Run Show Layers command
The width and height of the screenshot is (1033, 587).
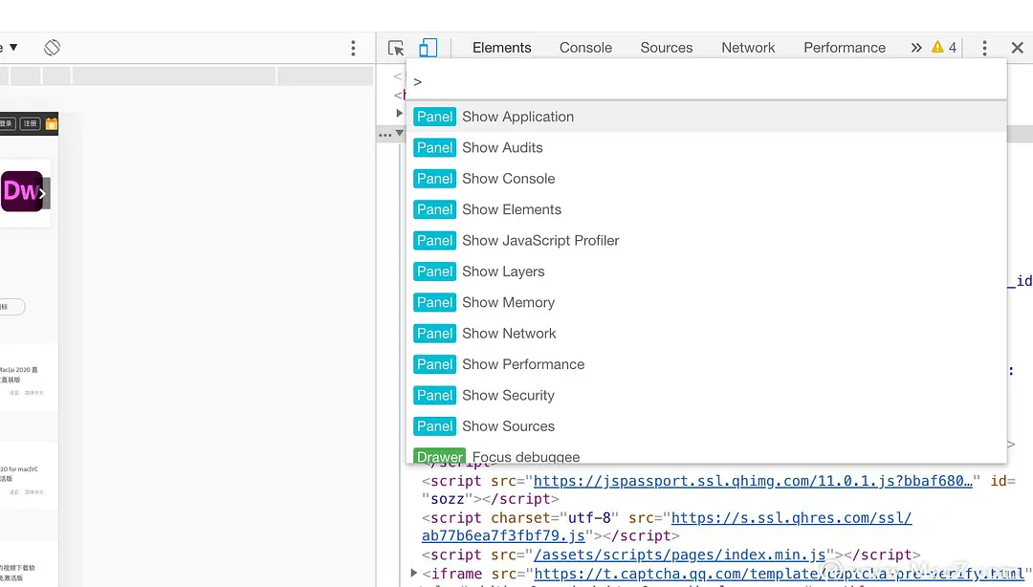706,272
